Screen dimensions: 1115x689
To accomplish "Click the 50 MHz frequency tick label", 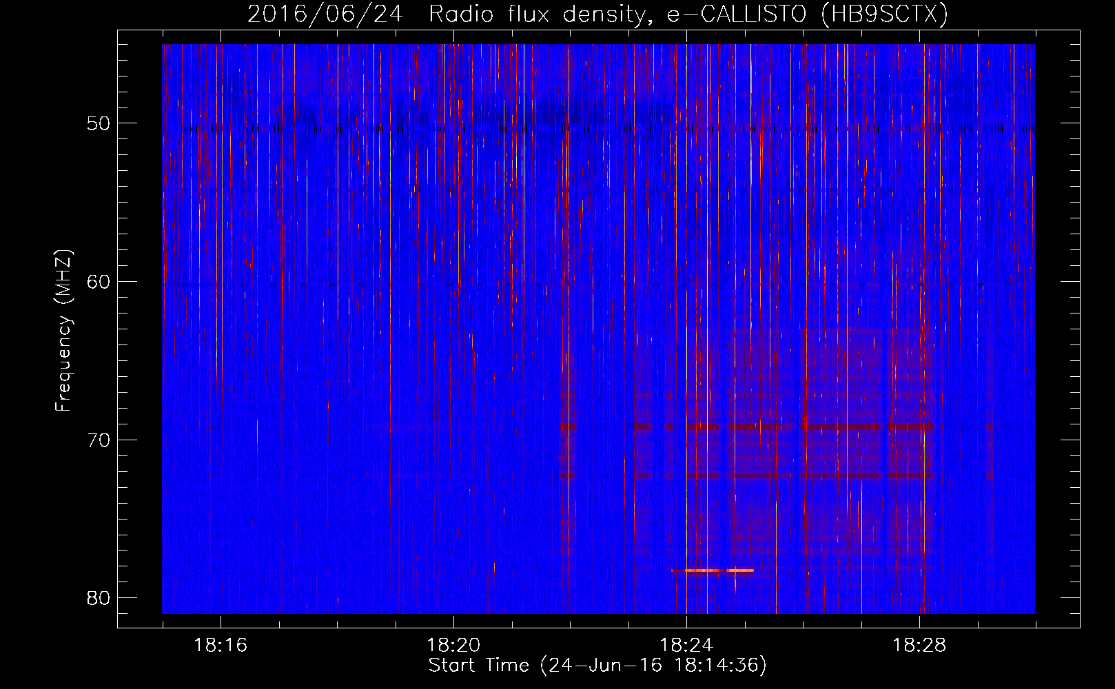I will (99, 123).
